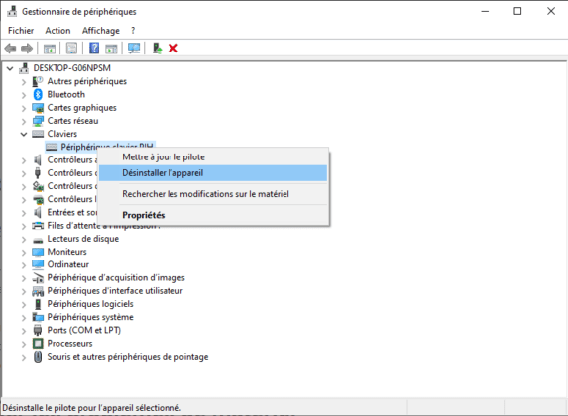Expand the Moniteurs arrow

tap(24, 253)
